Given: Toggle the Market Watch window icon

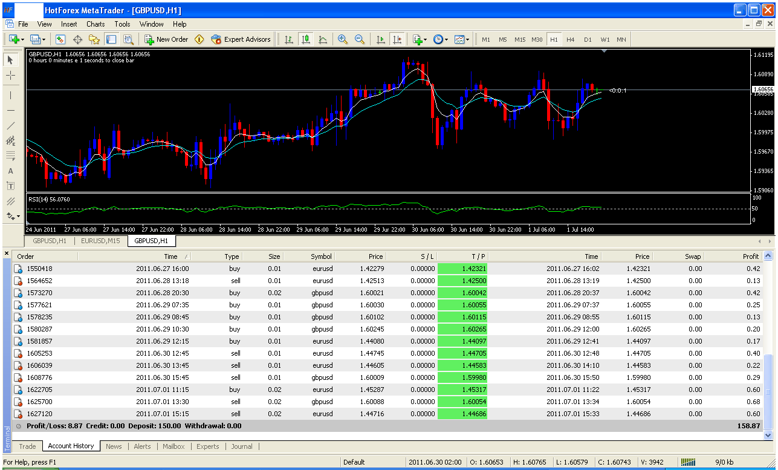Looking at the screenshot, I should 60,39.
